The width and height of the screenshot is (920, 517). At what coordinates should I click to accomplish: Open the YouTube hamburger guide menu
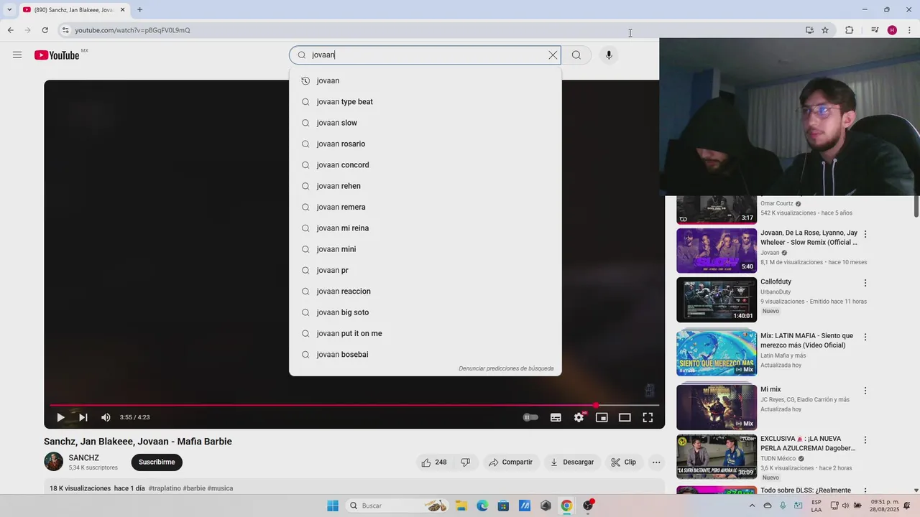pyautogui.click(x=17, y=55)
